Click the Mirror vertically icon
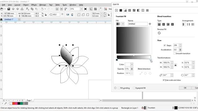This screenshot has width=198, height=111. 72,14
